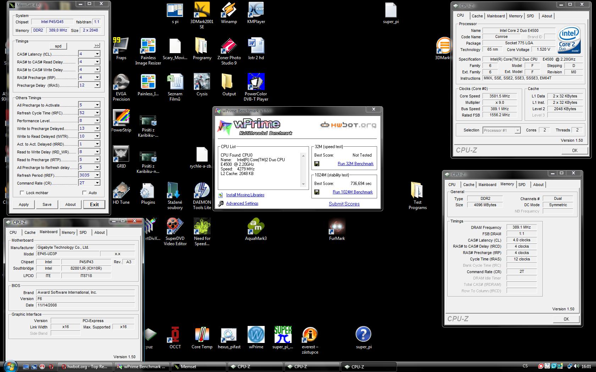The image size is (596, 372).
Task: Click OK in memory CPU-Z window
Action: [566, 319]
